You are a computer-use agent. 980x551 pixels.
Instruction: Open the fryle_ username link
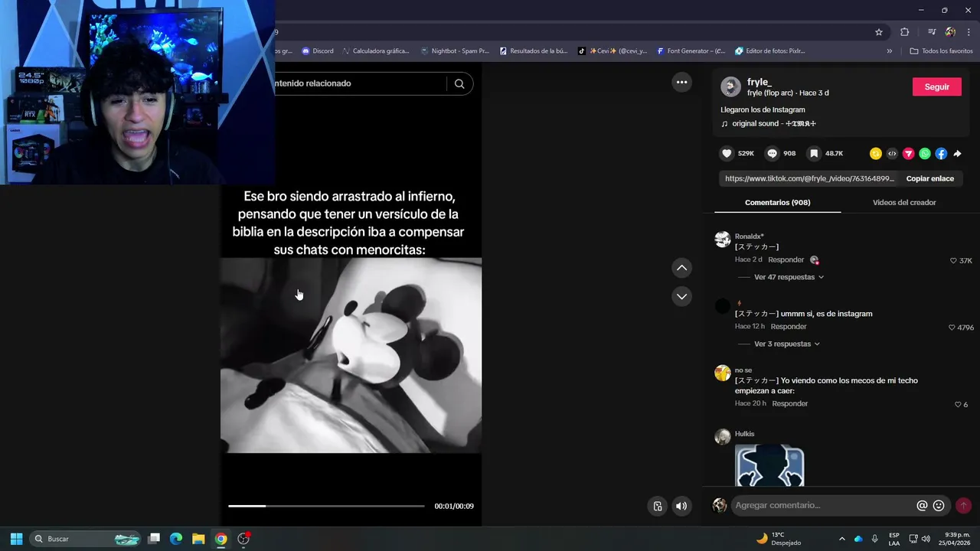(x=759, y=82)
